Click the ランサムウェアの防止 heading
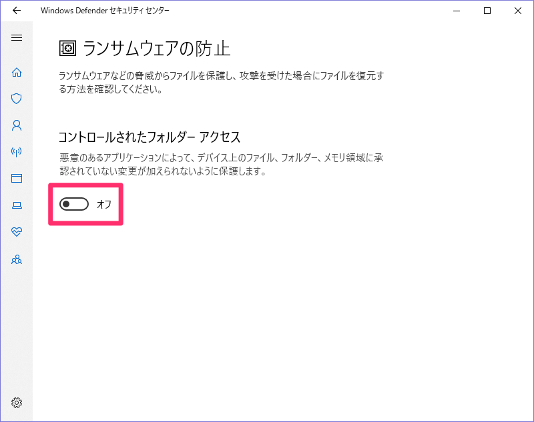Viewport: 534px width, 422px height. pyautogui.click(x=156, y=48)
